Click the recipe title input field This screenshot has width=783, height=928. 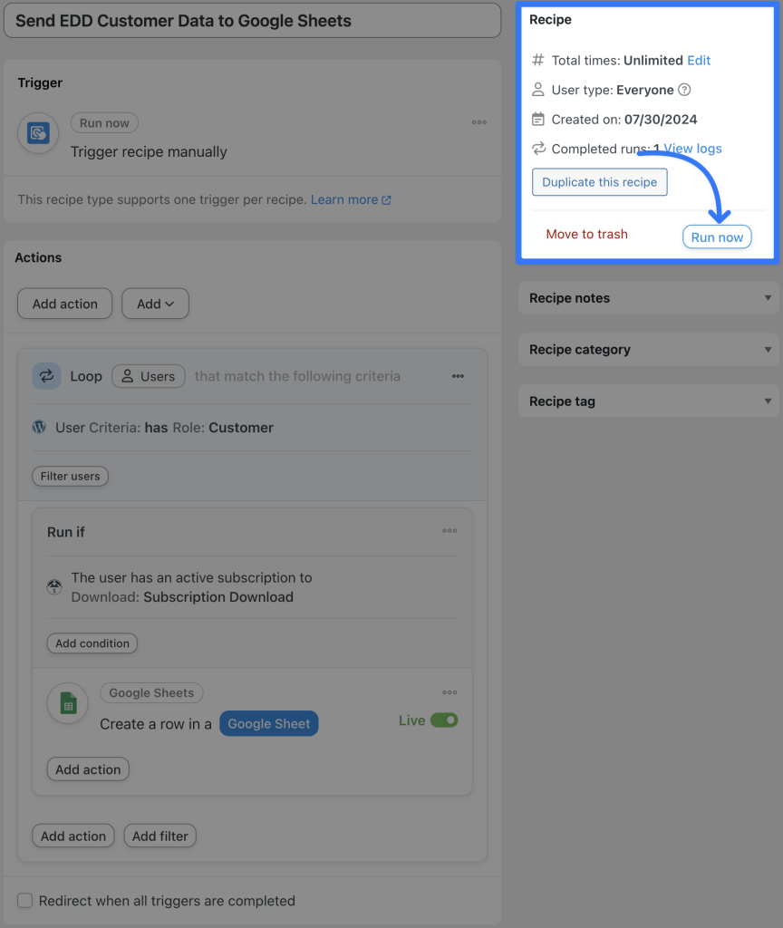(251, 19)
